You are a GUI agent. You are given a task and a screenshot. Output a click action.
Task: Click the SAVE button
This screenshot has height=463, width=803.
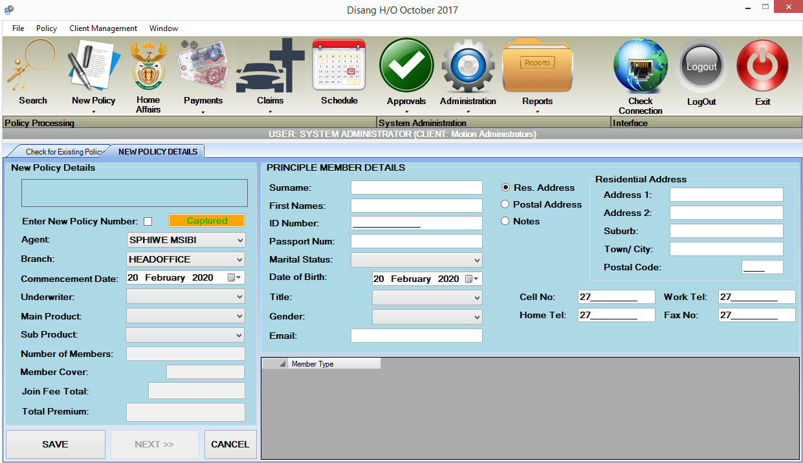(x=55, y=444)
